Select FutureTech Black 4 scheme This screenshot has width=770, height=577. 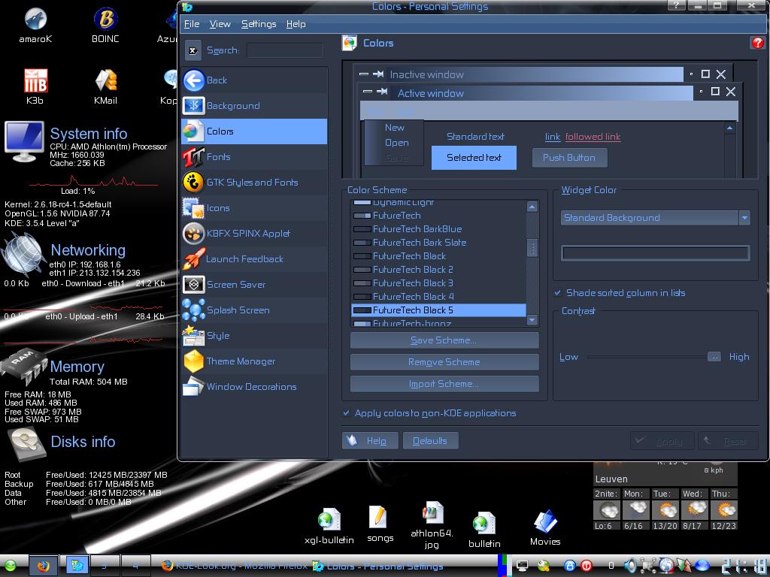[439, 296]
